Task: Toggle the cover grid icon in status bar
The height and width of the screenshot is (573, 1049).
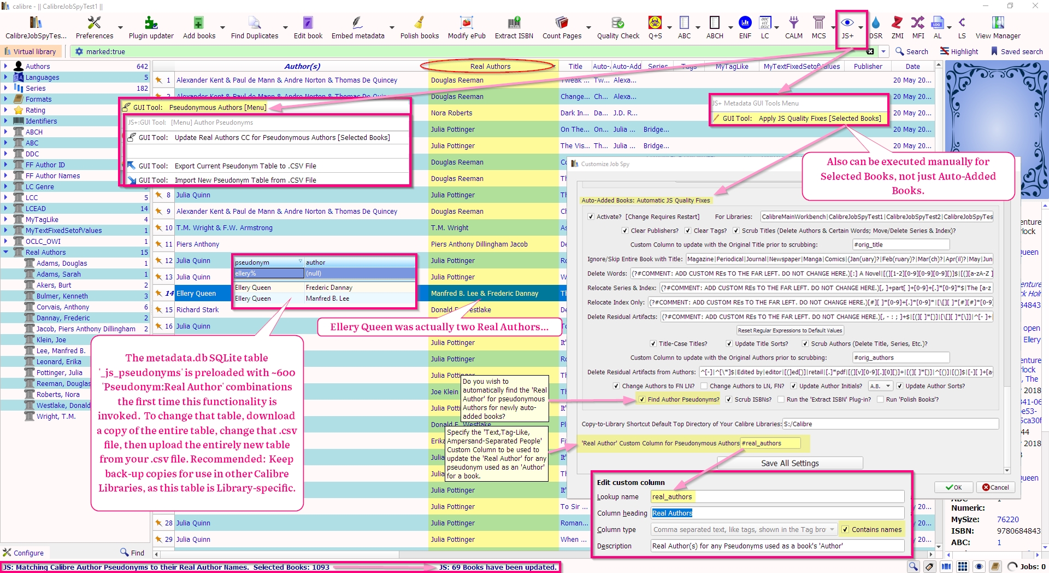Action: click(963, 566)
